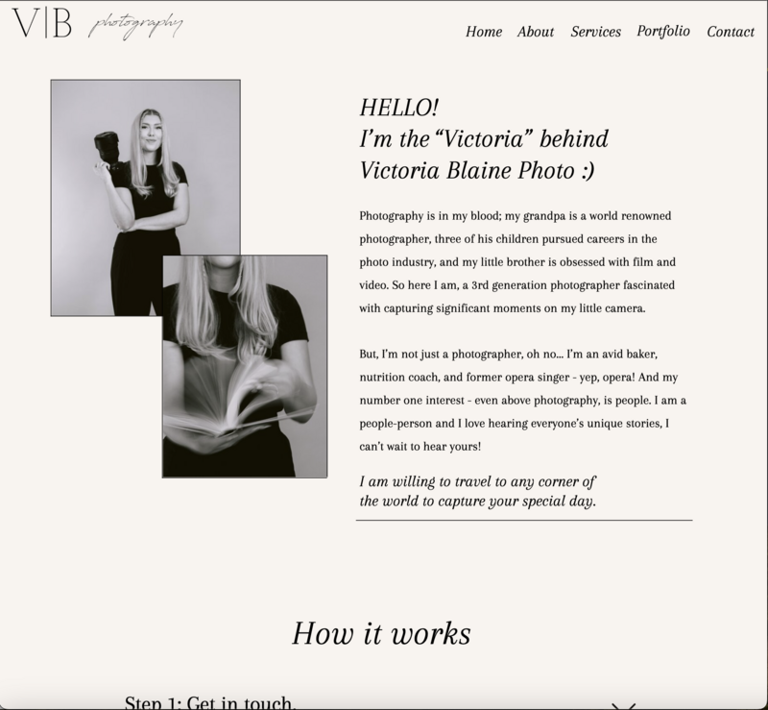Navigate to Services in the header
The width and height of the screenshot is (768, 710).
click(x=595, y=32)
